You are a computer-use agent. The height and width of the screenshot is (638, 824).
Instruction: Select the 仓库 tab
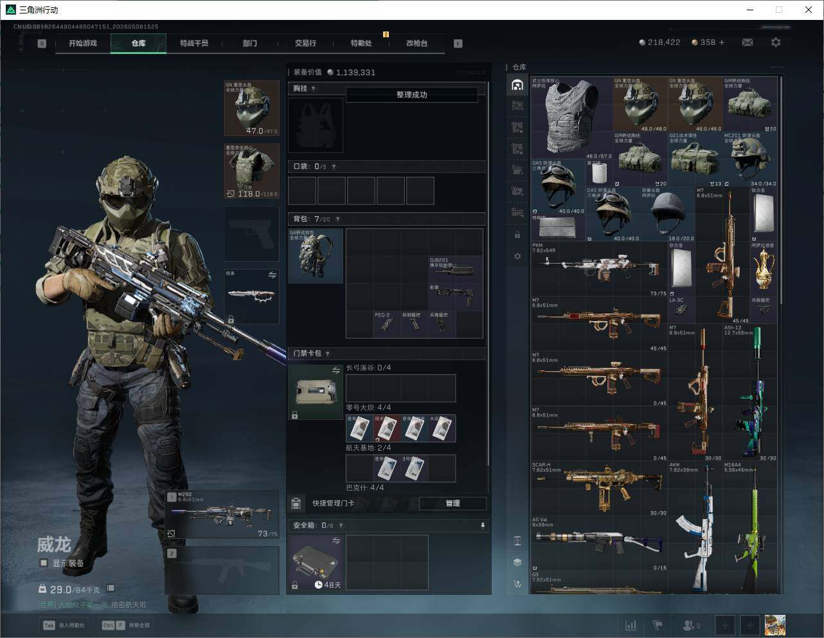(138, 43)
